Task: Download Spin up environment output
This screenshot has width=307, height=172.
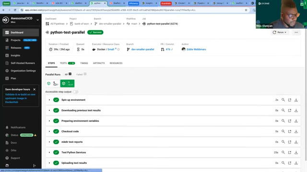Action: click(296, 100)
